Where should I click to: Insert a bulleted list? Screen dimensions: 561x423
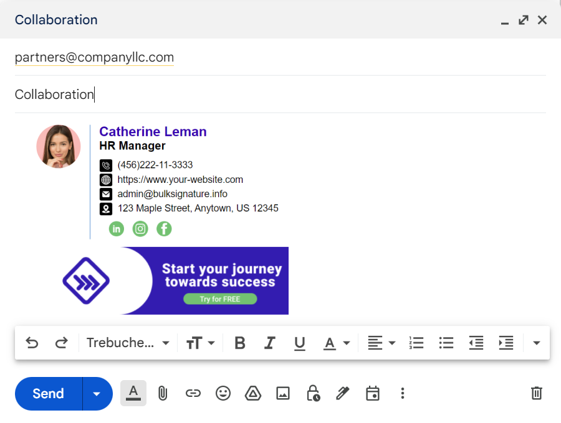click(x=446, y=343)
